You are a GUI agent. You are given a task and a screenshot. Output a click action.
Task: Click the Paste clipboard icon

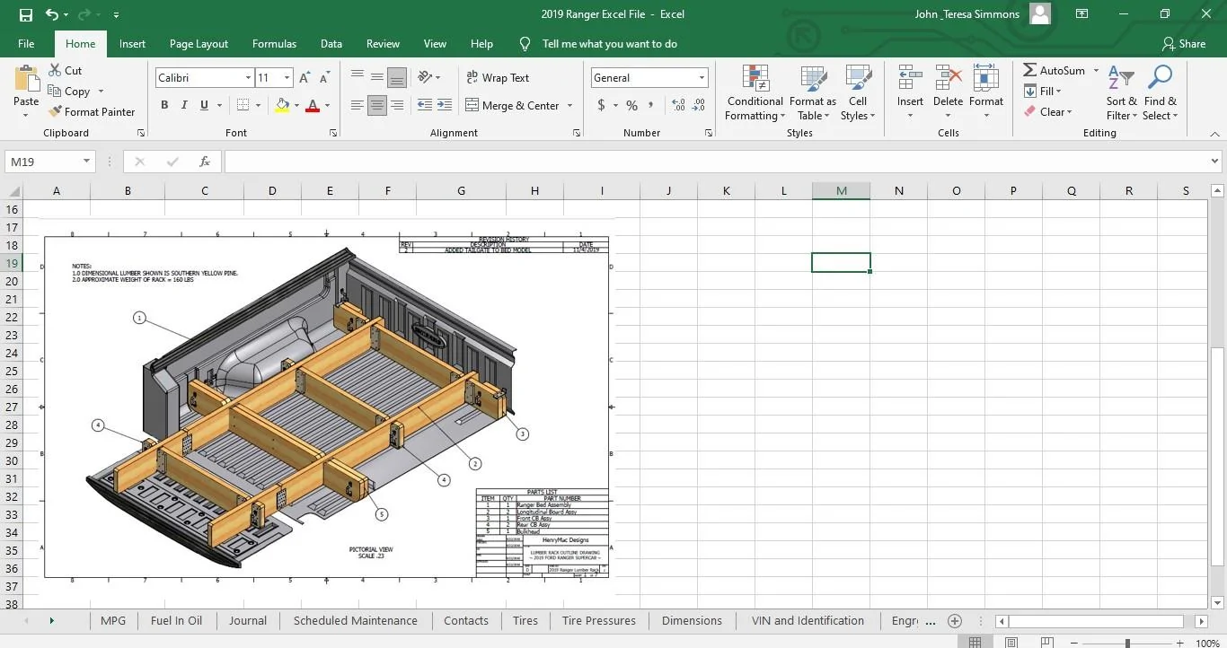pyautogui.click(x=26, y=78)
